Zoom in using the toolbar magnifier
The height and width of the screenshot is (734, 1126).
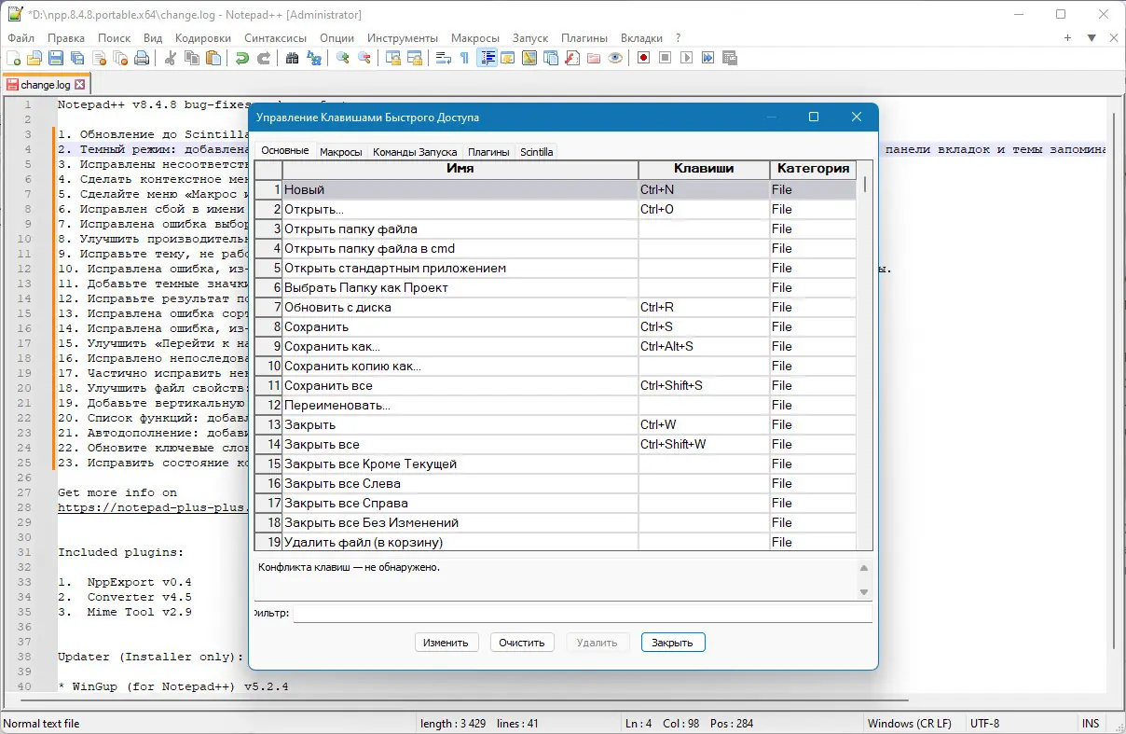click(x=343, y=58)
